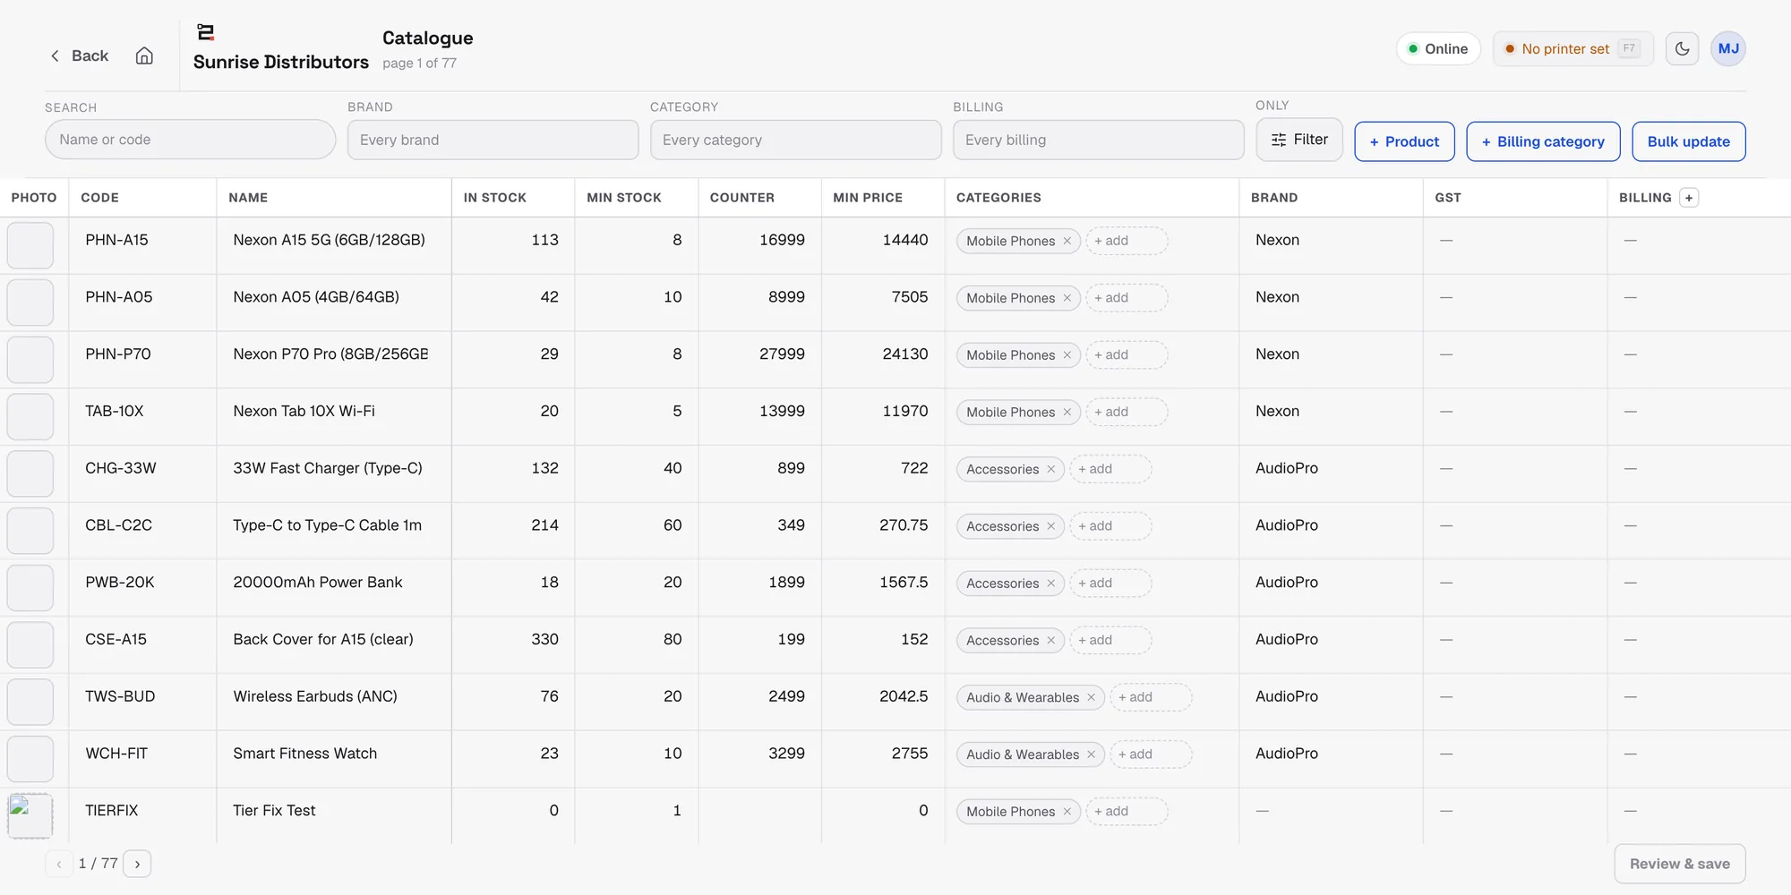Image resolution: width=1791 pixels, height=895 pixels.
Task: Open the Every billing dropdown
Action: click(x=1098, y=140)
